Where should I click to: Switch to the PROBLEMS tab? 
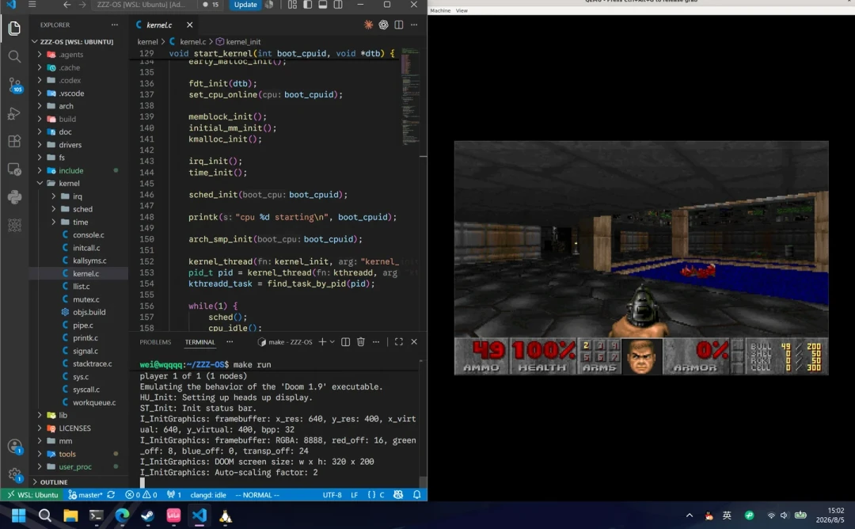155,342
